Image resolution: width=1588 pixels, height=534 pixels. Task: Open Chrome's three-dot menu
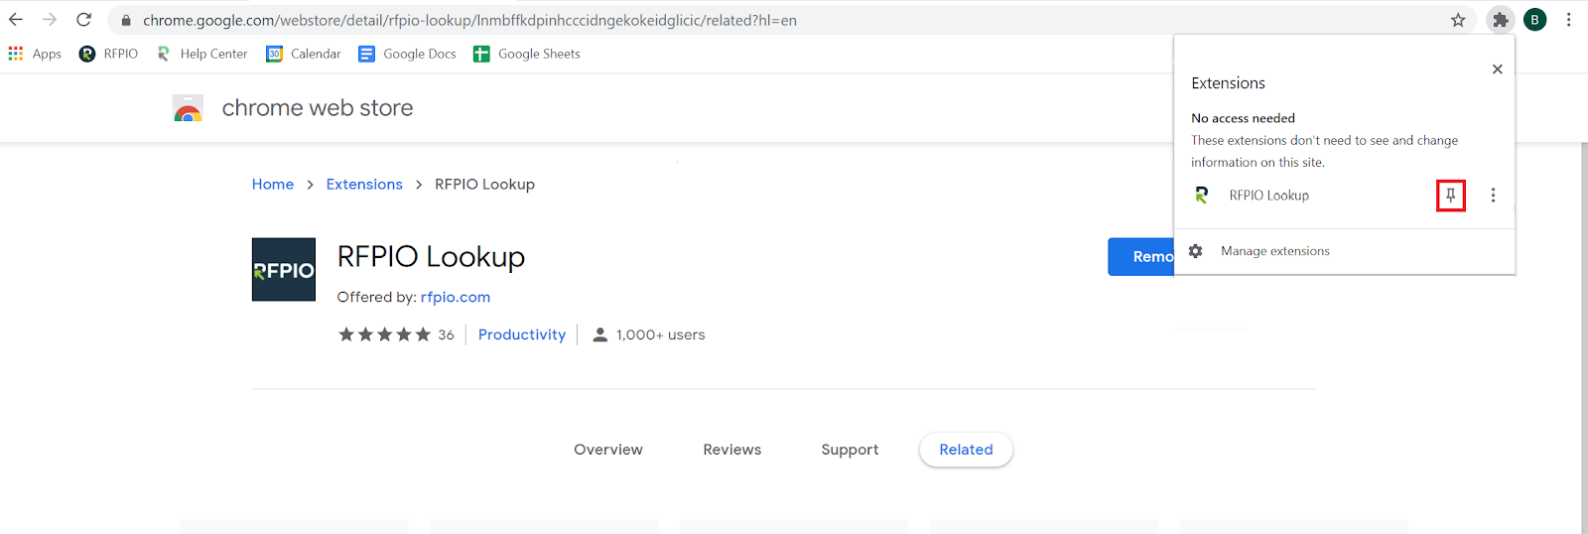click(x=1569, y=20)
